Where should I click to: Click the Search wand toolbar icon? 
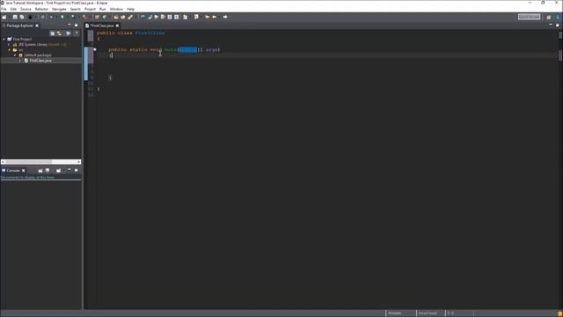click(130, 17)
